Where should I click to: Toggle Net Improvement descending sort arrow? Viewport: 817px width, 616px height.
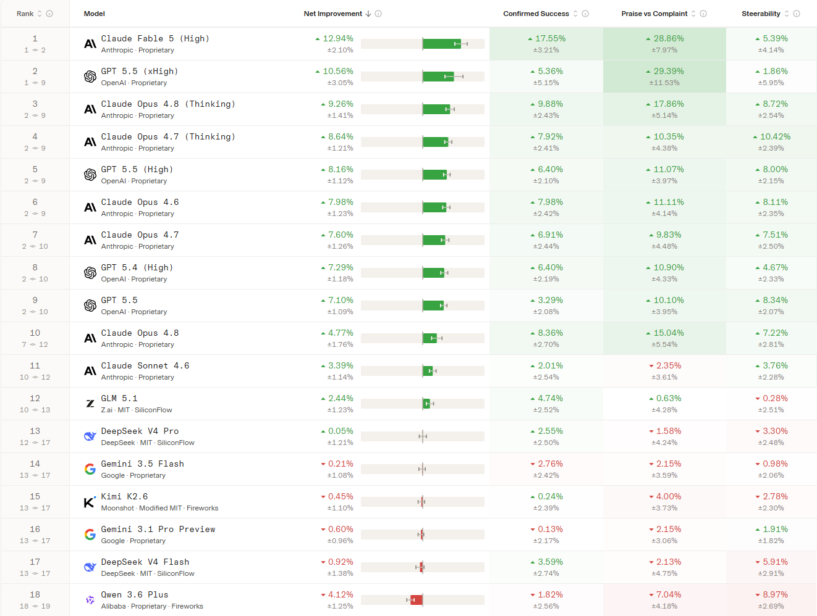(x=369, y=14)
